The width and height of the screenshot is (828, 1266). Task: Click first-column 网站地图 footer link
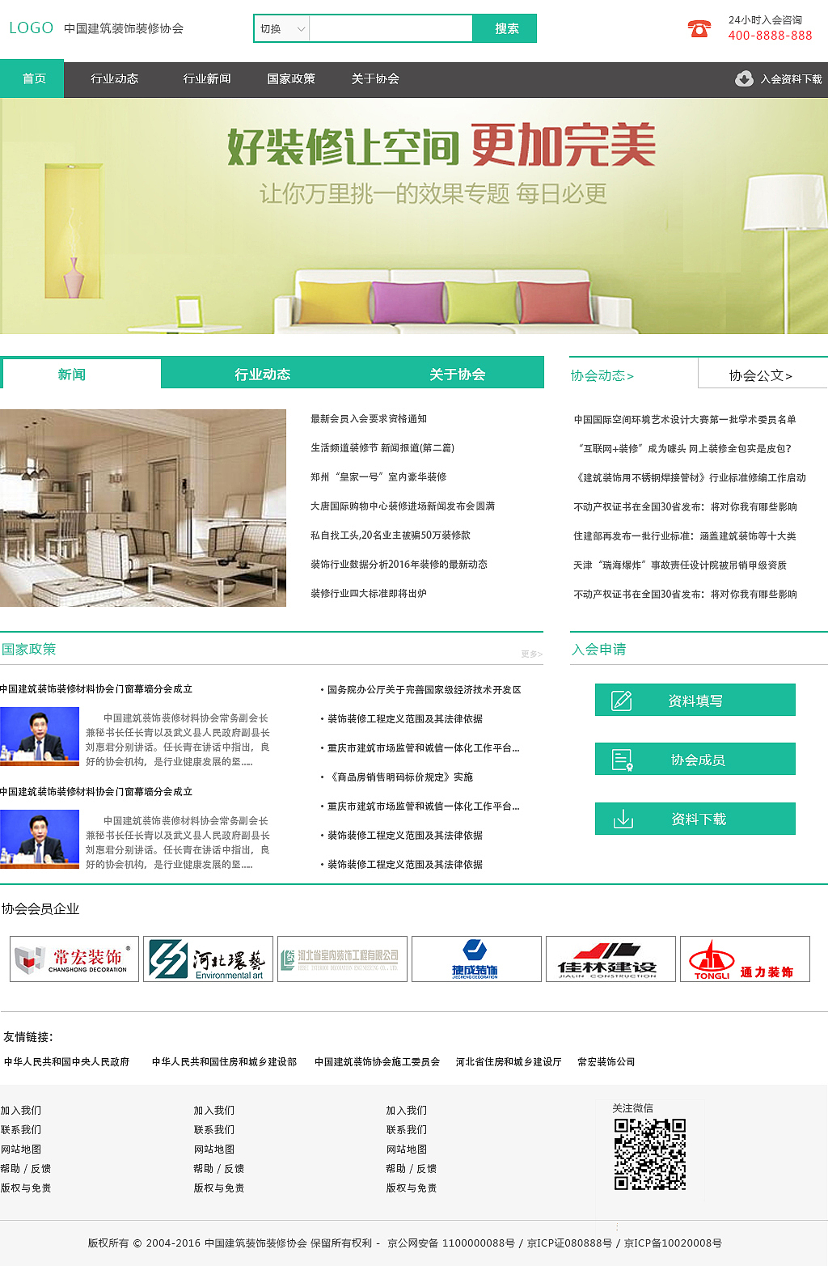[21, 1150]
